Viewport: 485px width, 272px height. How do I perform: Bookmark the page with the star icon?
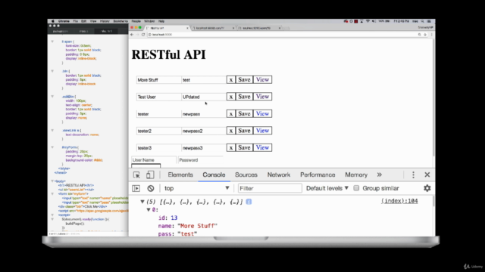pyautogui.click(x=425, y=35)
